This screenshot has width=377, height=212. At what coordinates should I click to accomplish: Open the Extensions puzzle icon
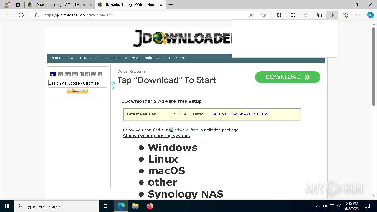279,15
